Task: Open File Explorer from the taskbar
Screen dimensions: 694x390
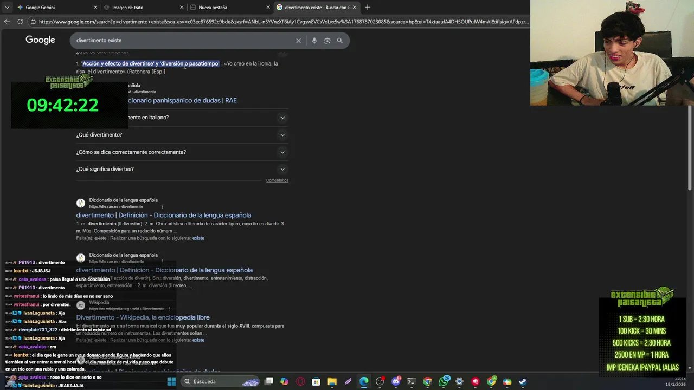Action: [332, 381]
